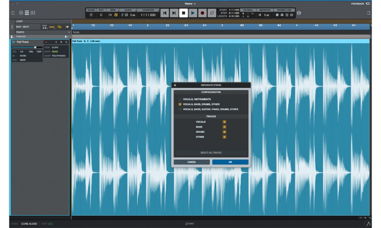The image size is (381, 228).
Task: Open the info panel icon
Action: [299, 13]
